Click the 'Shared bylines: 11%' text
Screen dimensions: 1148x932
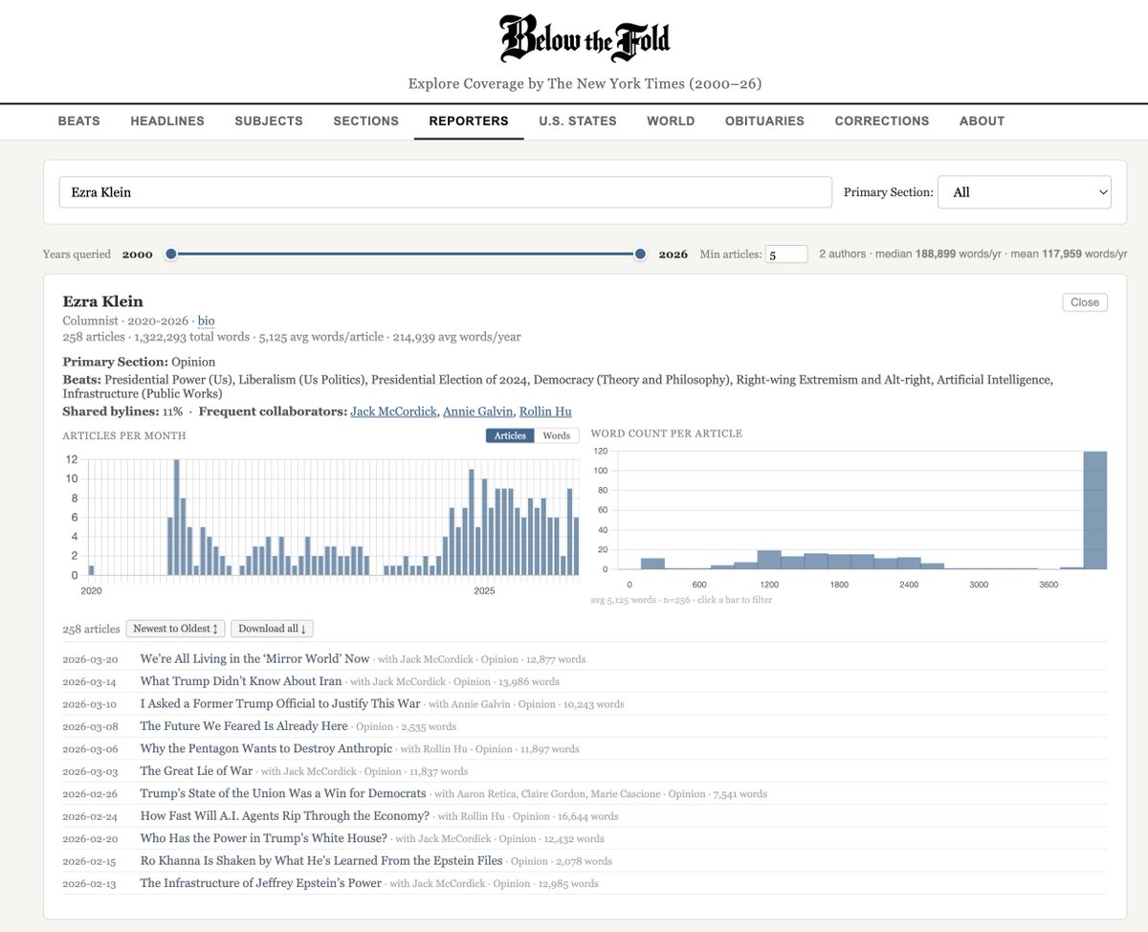122,411
